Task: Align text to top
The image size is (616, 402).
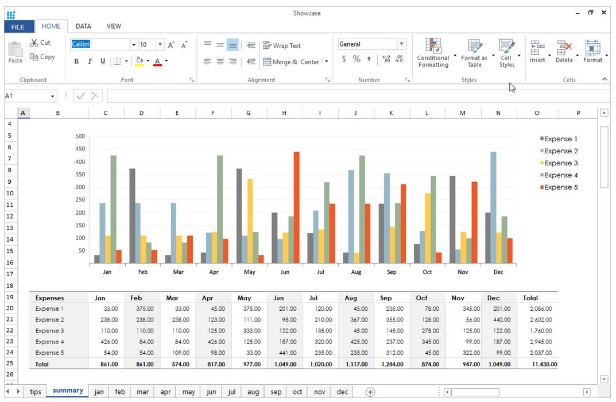Action: (207, 44)
